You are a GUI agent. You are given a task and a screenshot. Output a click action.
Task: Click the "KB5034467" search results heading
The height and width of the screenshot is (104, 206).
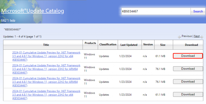(x=12, y=29)
